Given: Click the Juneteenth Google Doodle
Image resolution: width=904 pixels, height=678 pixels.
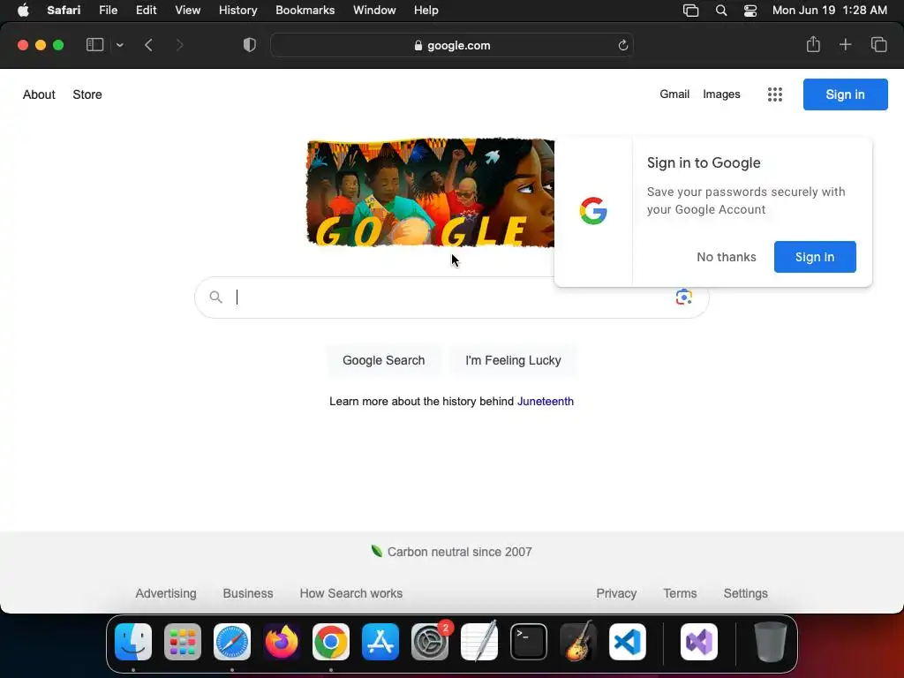Looking at the screenshot, I should tap(430, 192).
